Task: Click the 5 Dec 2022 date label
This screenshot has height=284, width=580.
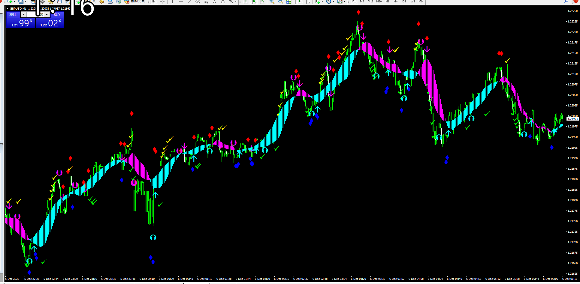Action: coord(12,279)
